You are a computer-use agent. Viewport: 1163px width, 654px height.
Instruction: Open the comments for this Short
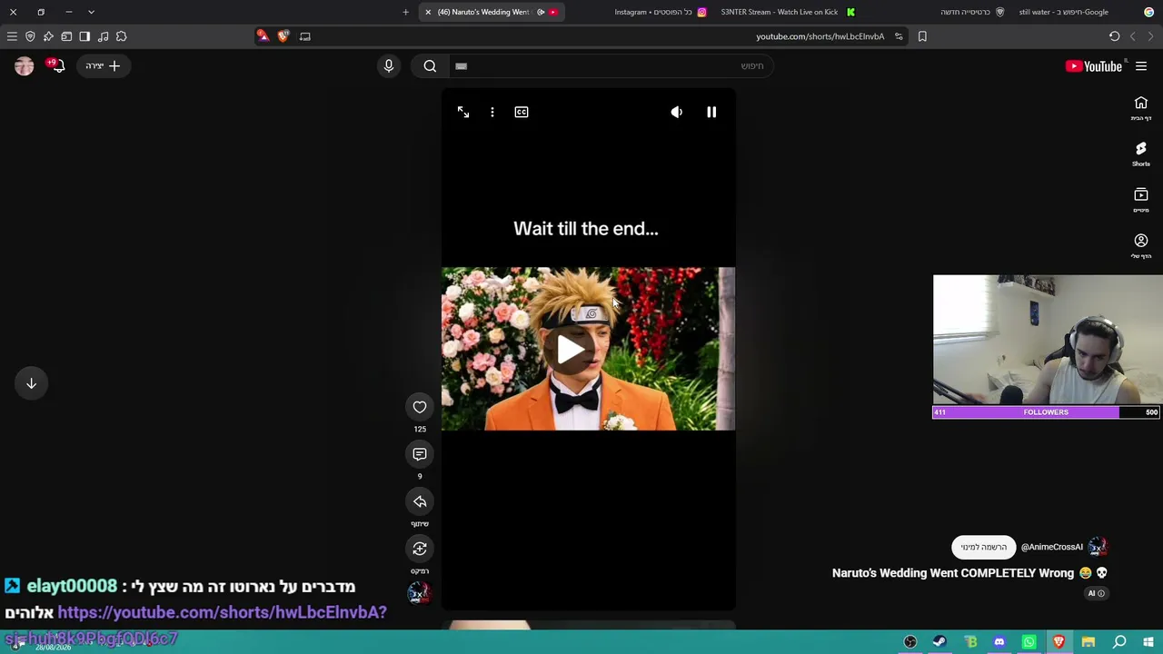tap(420, 454)
